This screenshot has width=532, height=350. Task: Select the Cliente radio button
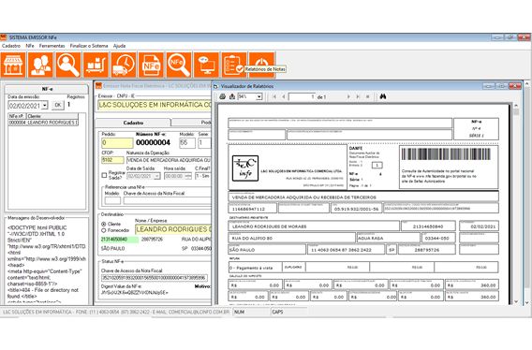104,225
